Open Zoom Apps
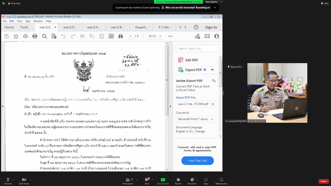 coord(206,181)
